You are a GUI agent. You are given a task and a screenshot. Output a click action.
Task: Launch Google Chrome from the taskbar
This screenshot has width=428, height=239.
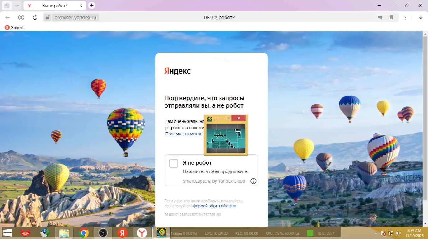(x=83, y=233)
